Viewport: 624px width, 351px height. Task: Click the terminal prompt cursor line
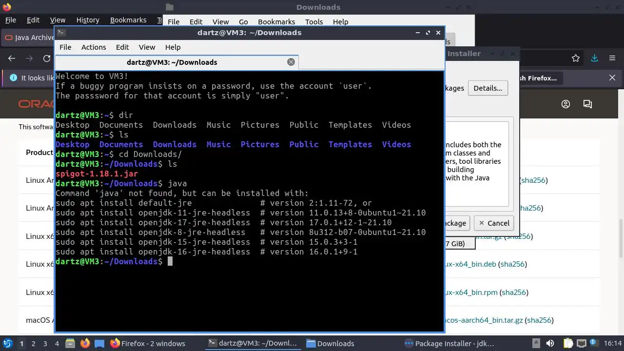pos(114,261)
